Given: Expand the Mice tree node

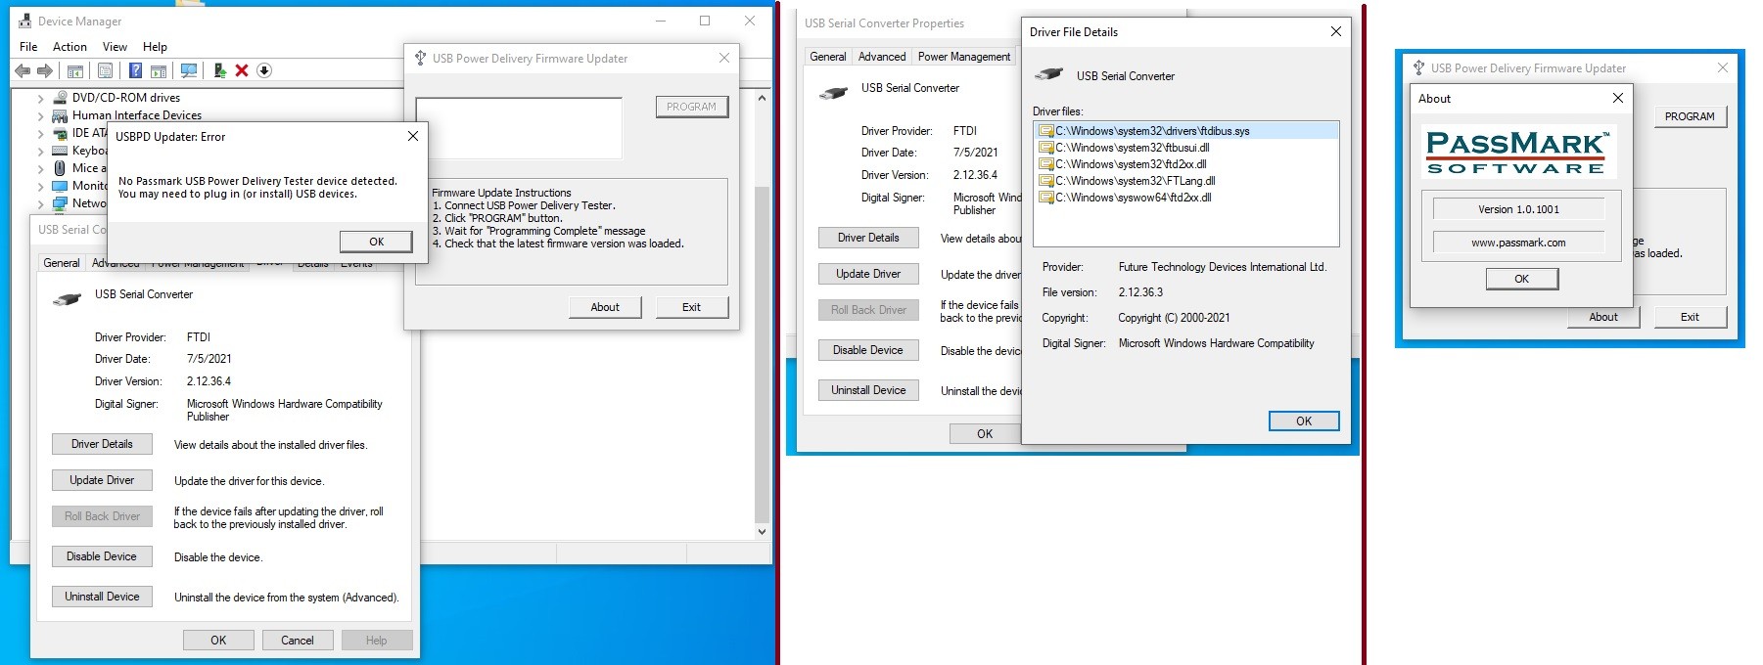Looking at the screenshot, I should click(x=40, y=169).
